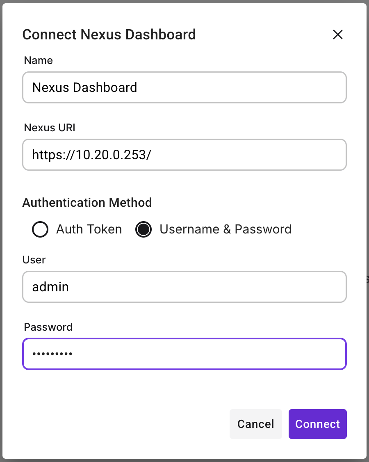The height and width of the screenshot is (462, 369).
Task: Click the https://10.20.0.253/ address text
Action: 92,155
